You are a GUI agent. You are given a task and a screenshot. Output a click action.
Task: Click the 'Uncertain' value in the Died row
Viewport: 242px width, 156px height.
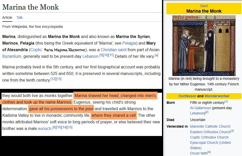click(198, 120)
